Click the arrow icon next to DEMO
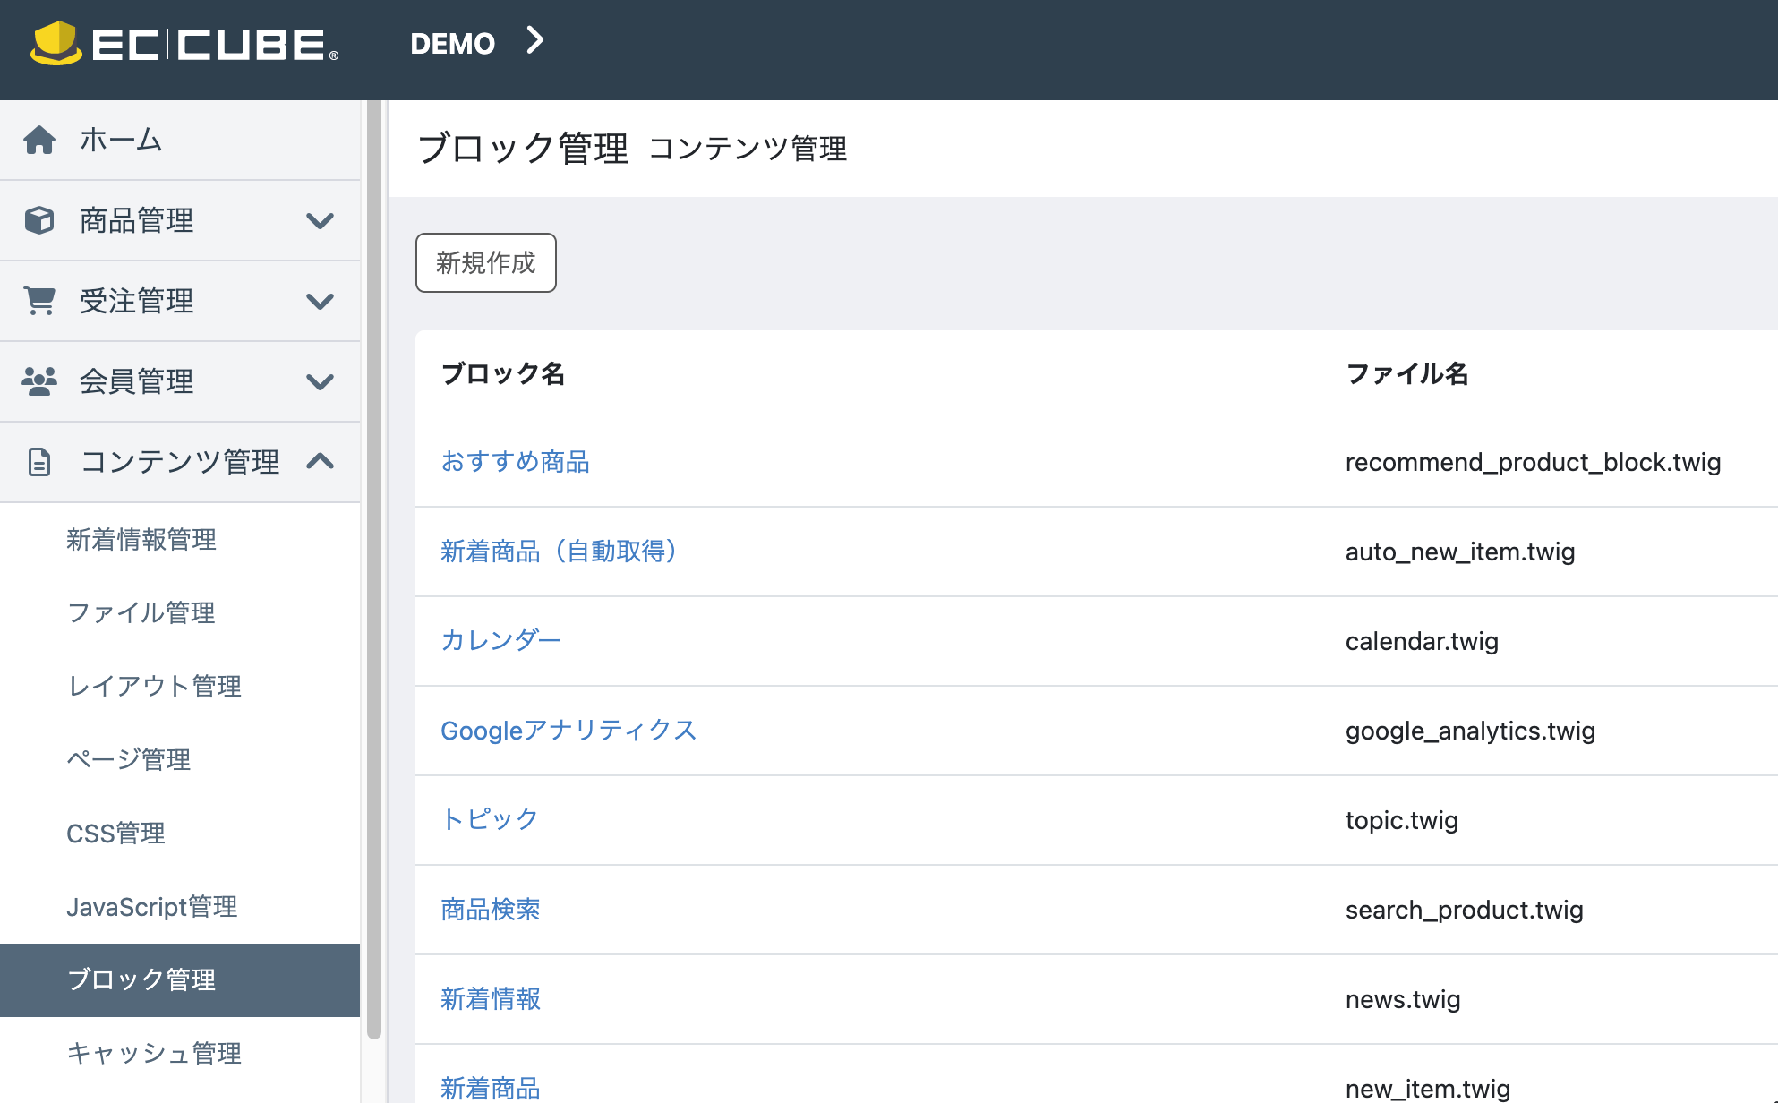Screen dimensions: 1778x1103 click(x=534, y=40)
